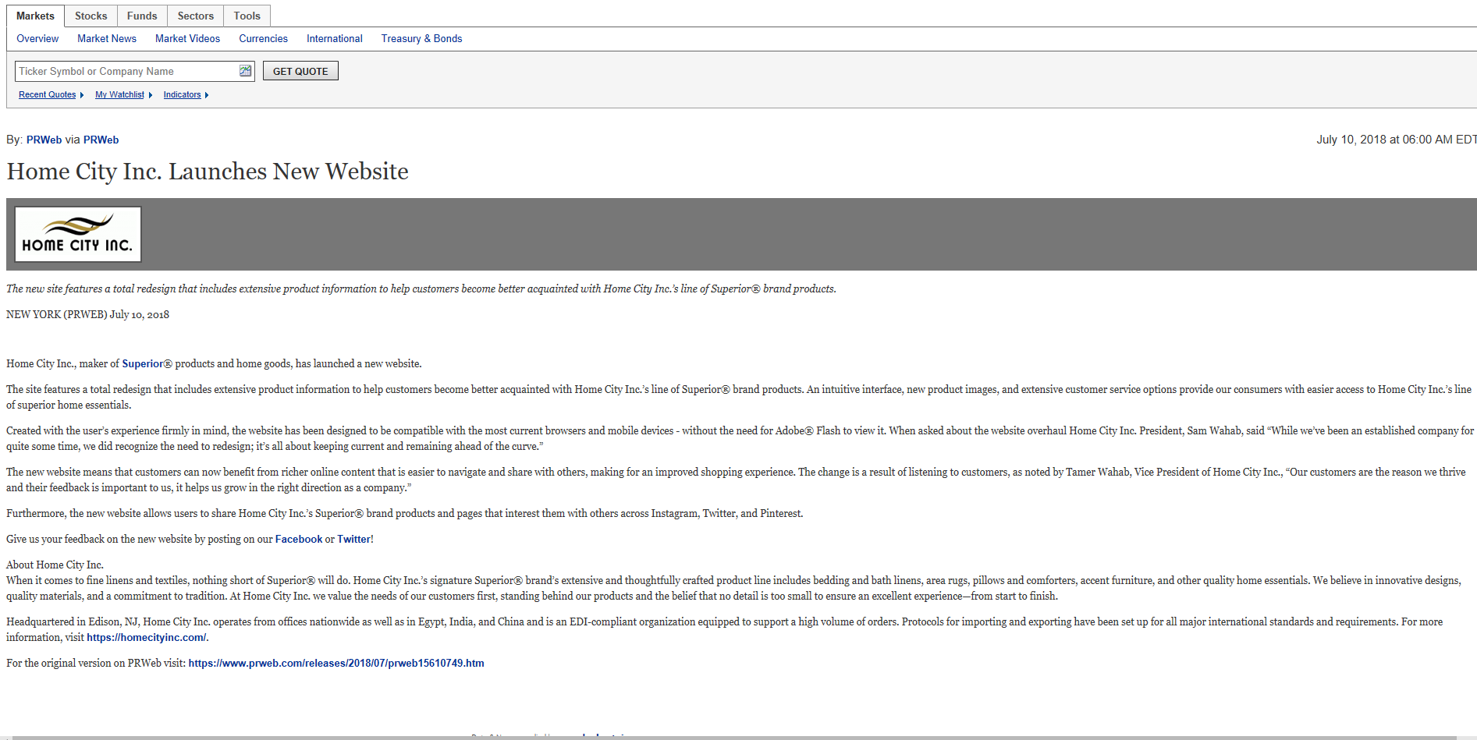Open the Funds tab
The width and height of the screenshot is (1477, 740).
pyautogui.click(x=142, y=16)
